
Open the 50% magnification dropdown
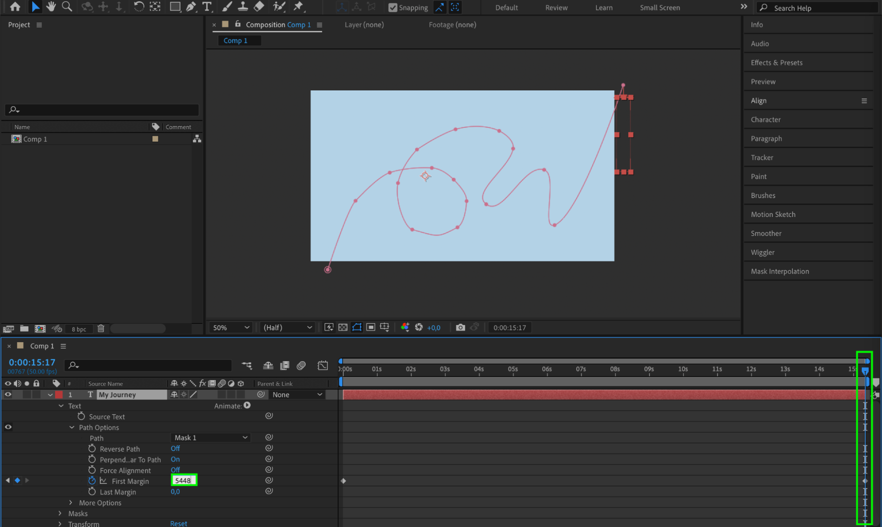click(231, 327)
